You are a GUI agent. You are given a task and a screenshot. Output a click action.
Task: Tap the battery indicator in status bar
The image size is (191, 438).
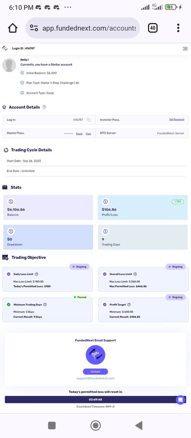pos(171,7)
